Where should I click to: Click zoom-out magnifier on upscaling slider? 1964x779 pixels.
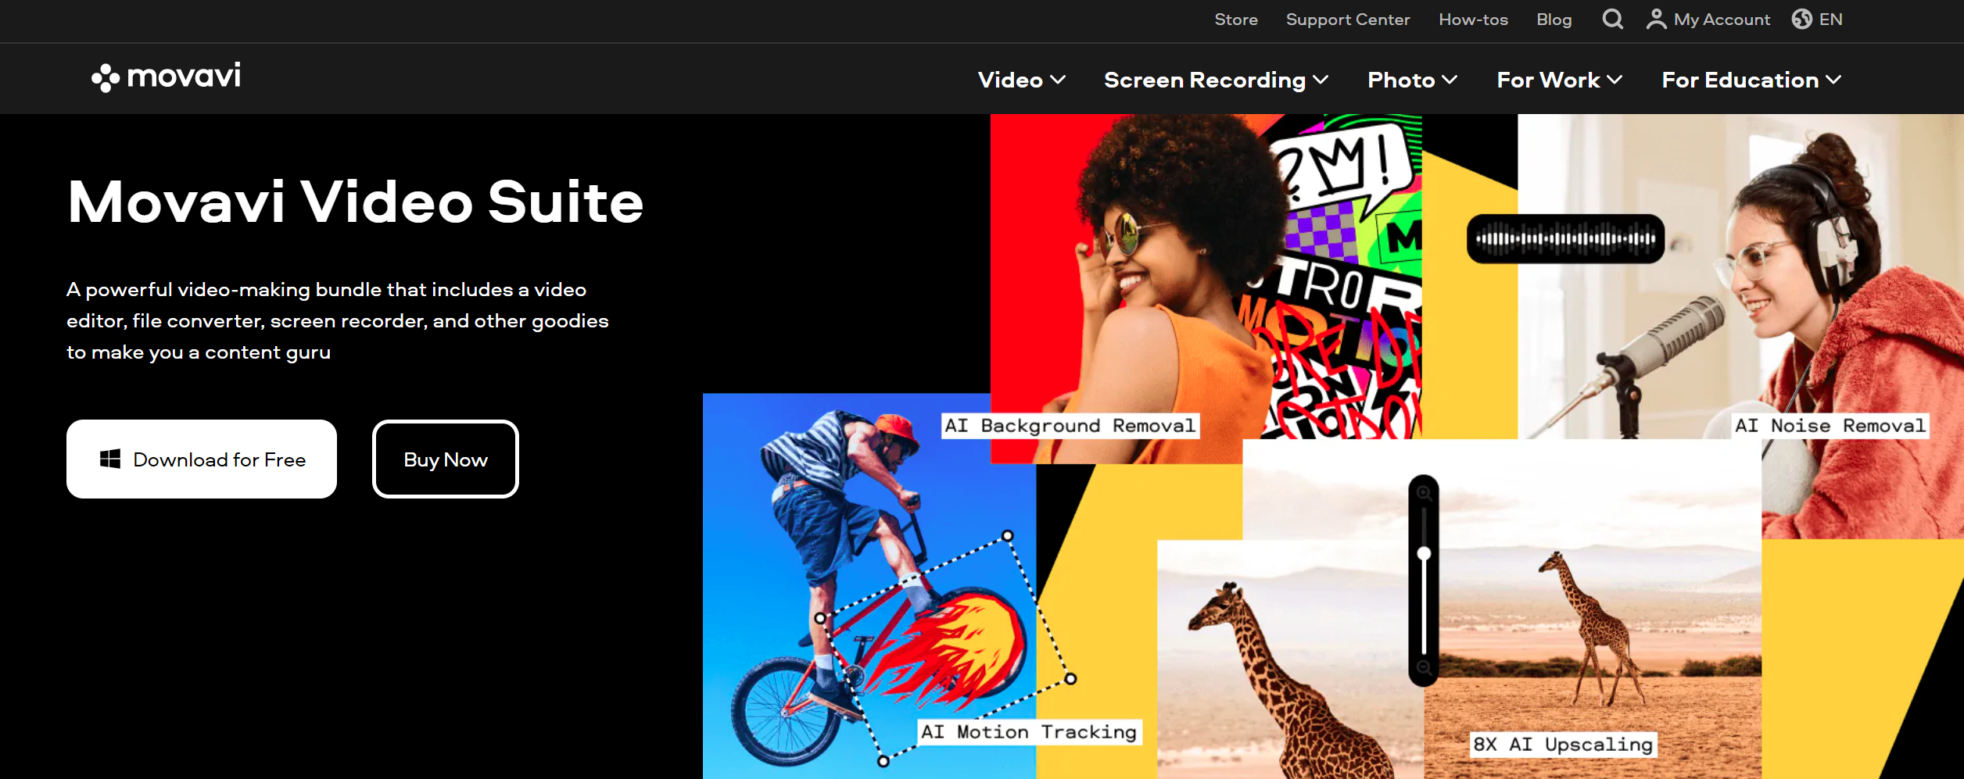tap(1425, 668)
